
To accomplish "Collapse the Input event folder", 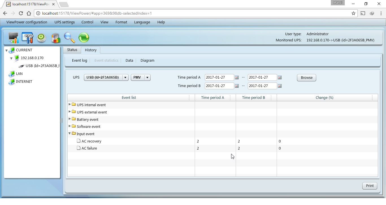I will point(70,134).
